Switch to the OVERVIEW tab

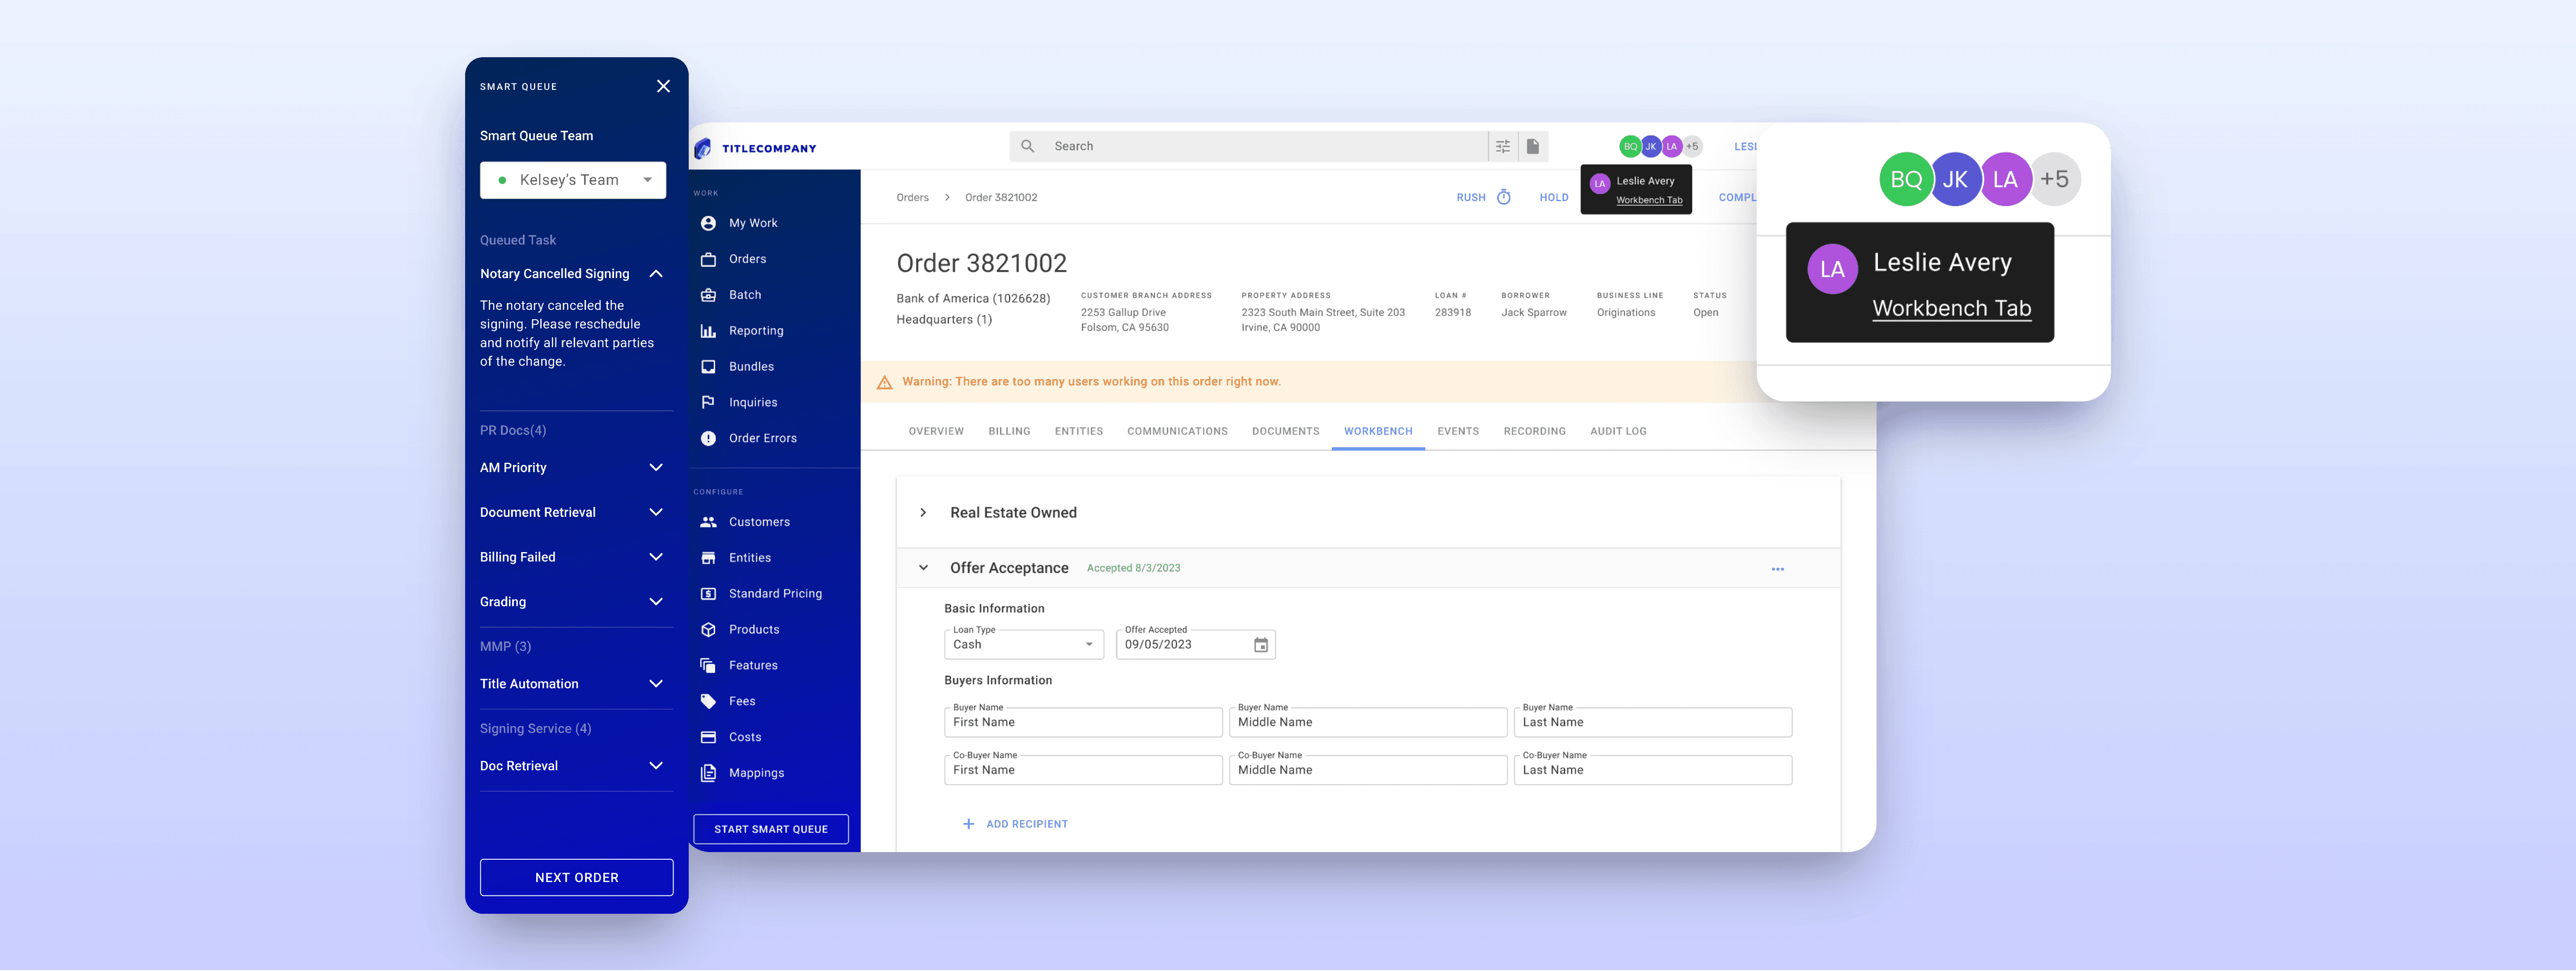click(x=936, y=431)
